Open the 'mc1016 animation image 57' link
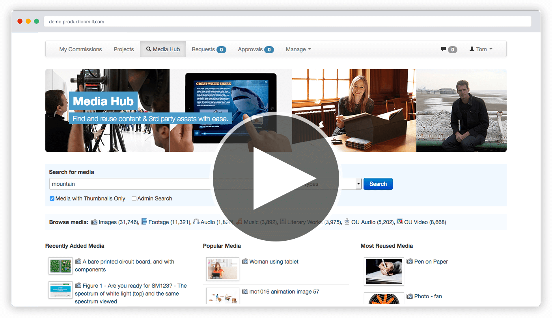Image resolution: width=552 pixels, height=318 pixels. point(284,292)
